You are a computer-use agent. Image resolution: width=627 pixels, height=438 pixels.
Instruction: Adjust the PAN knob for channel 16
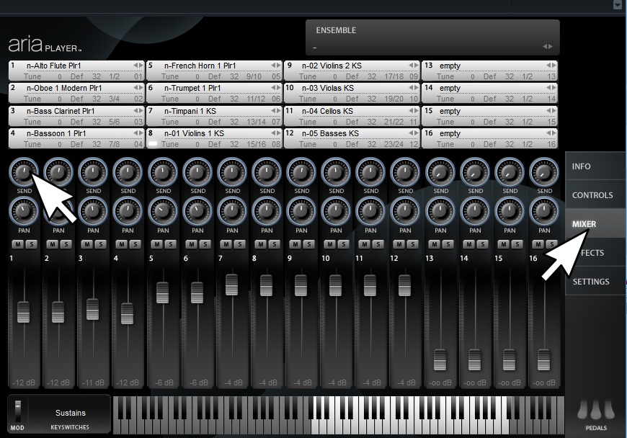pos(544,211)
